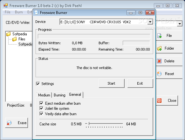Select the General tab
This screenshot has height=140, width=185.
75,94
